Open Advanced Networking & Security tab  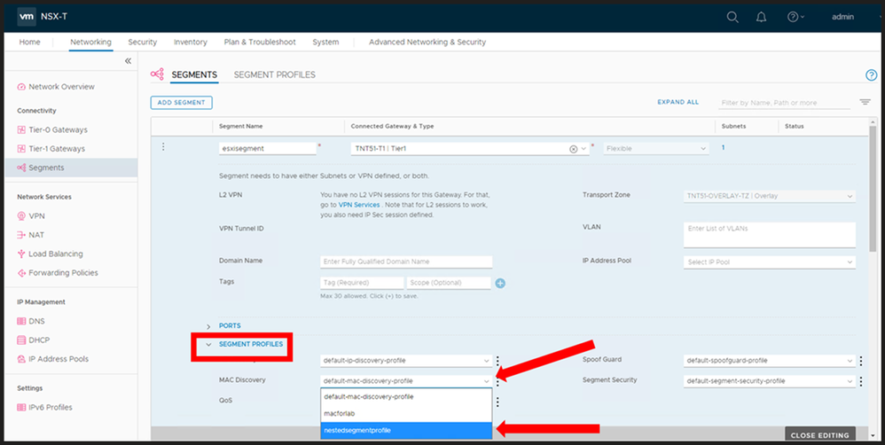pyautogui.click(x=427, y=42)
